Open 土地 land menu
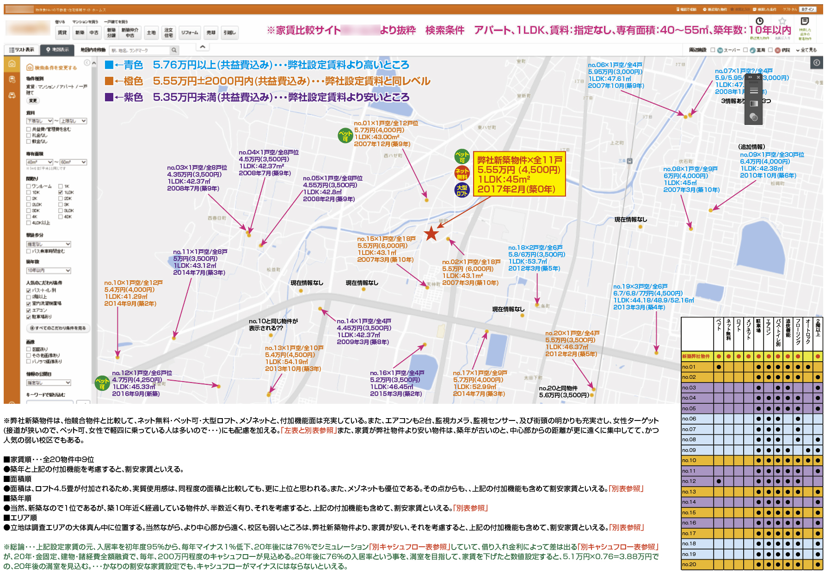The image size is (825, 574). click(x=151, y=32)
